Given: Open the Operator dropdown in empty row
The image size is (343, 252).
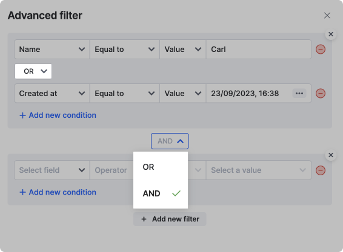Looking at the screenshot, I should pyautogui.click(x=112, y=170).
